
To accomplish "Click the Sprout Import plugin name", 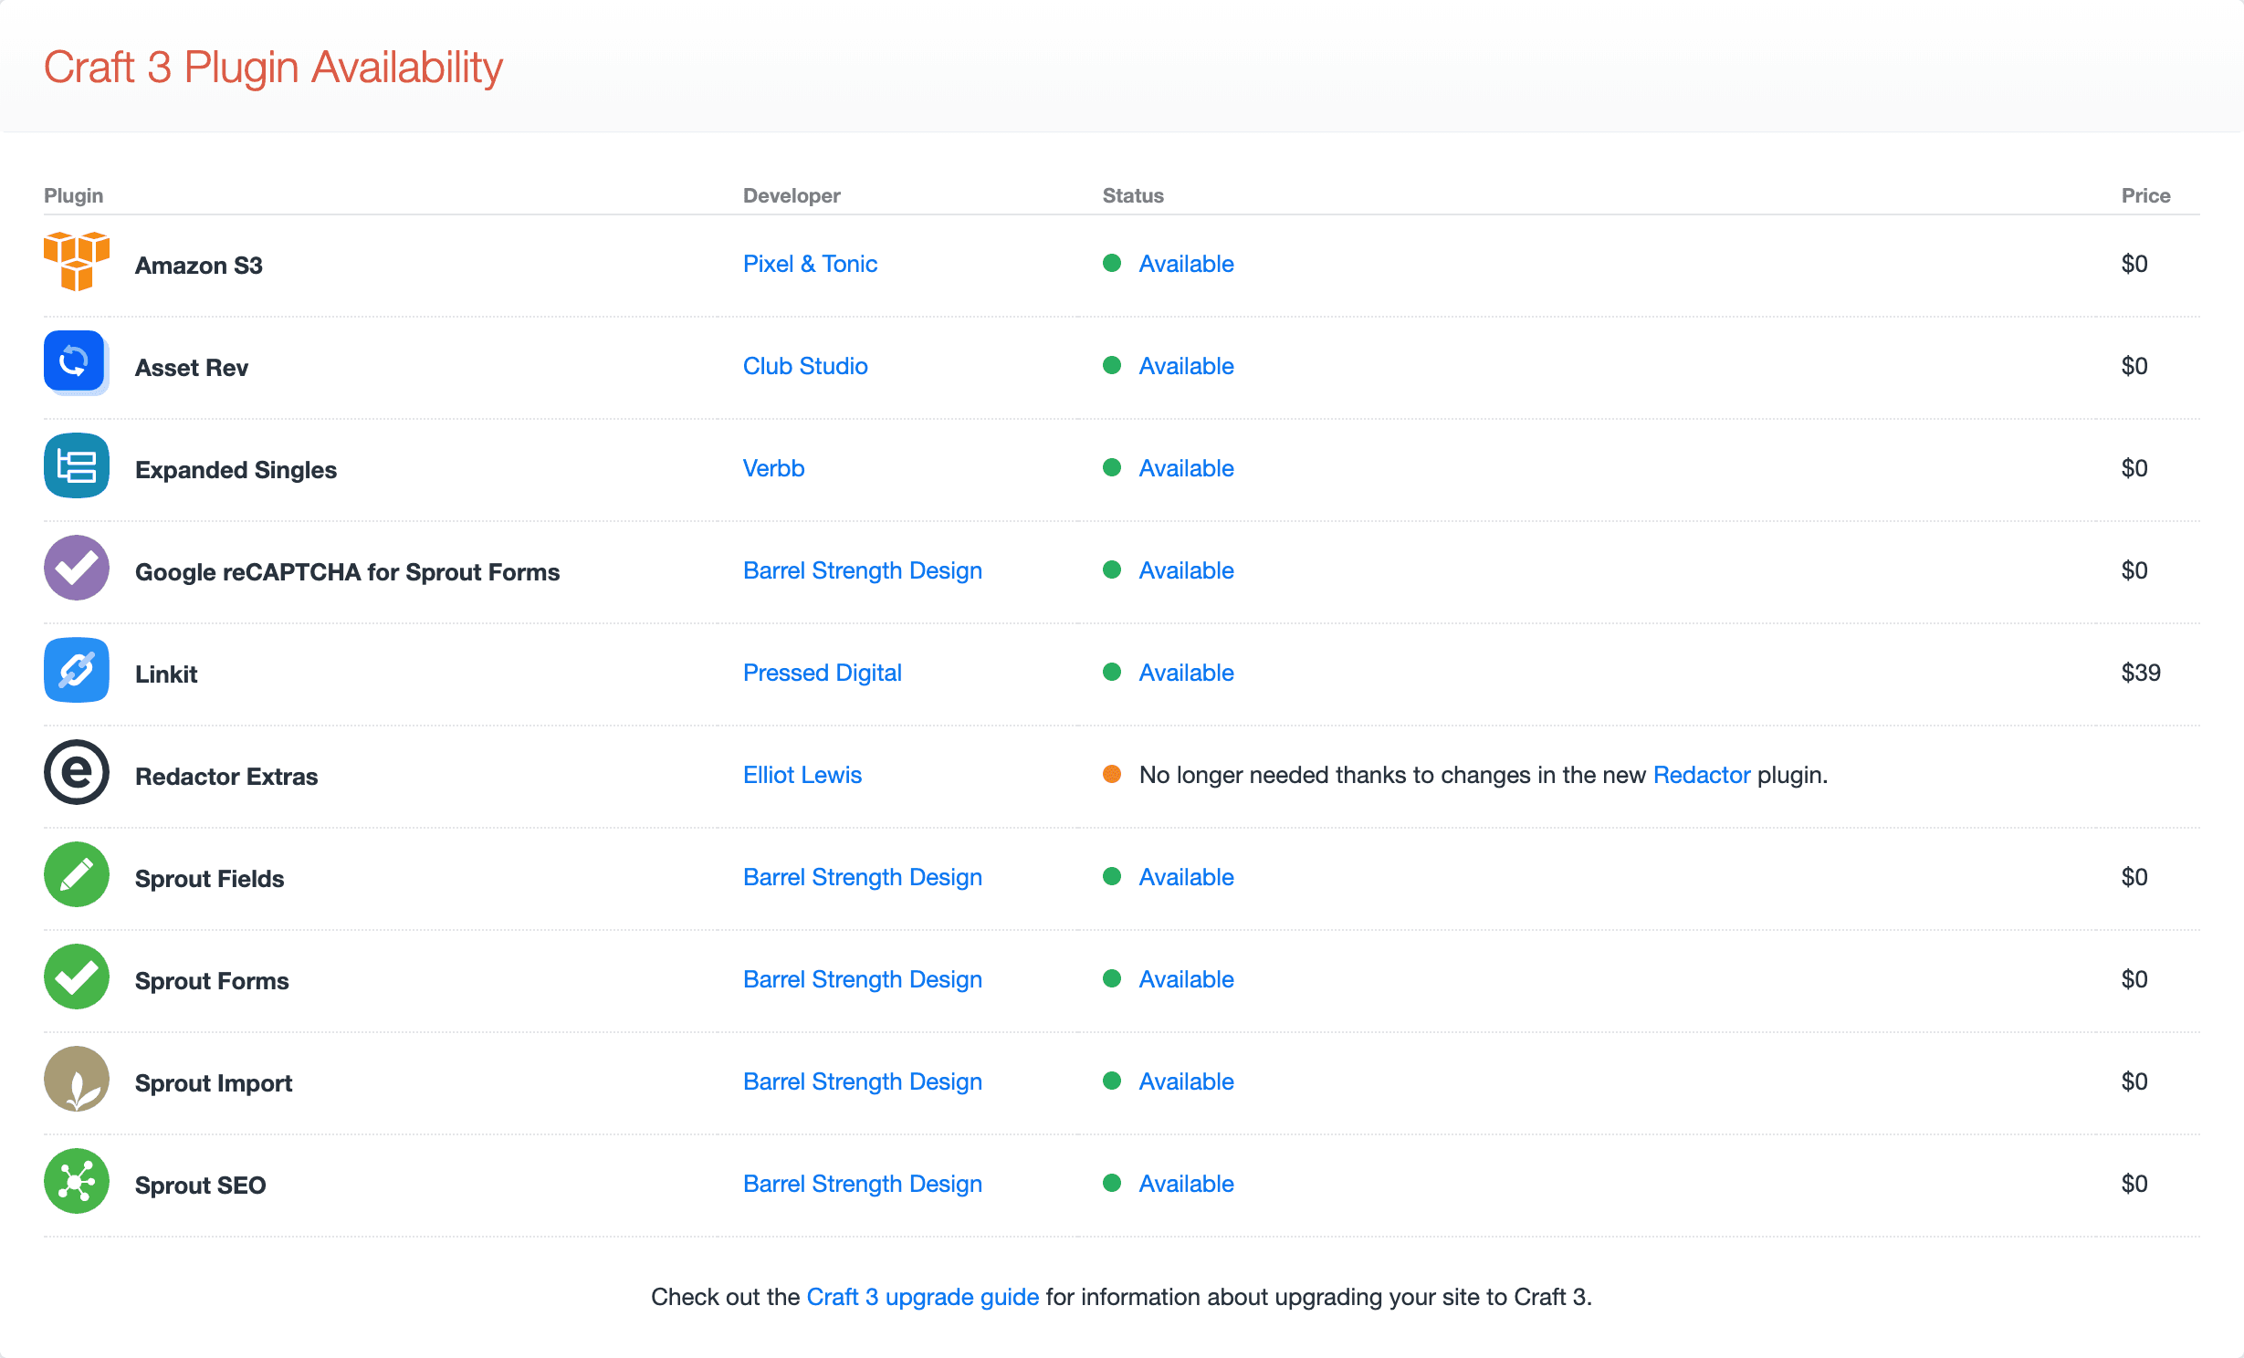I will click(x=214, y=1083).
